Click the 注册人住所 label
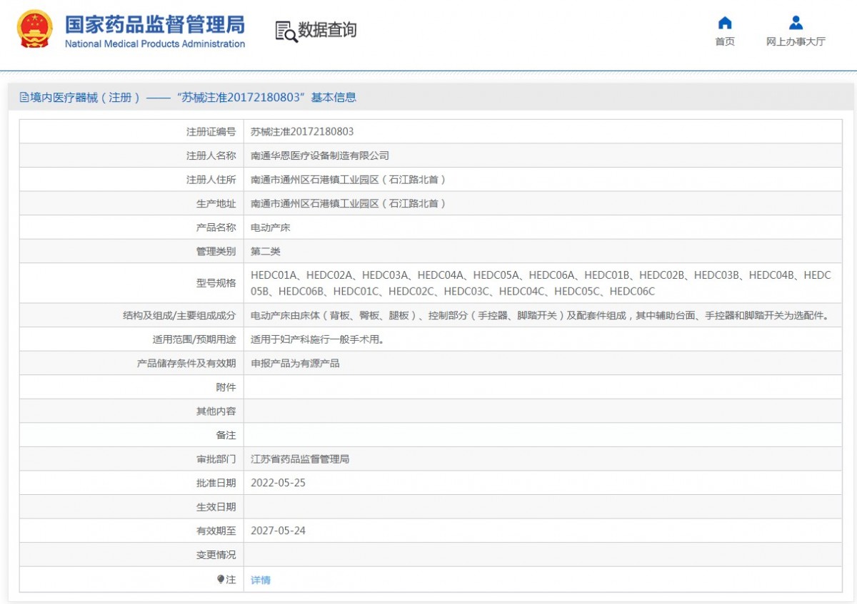Viewport: 857px width, 604px height. coord(211,180)
